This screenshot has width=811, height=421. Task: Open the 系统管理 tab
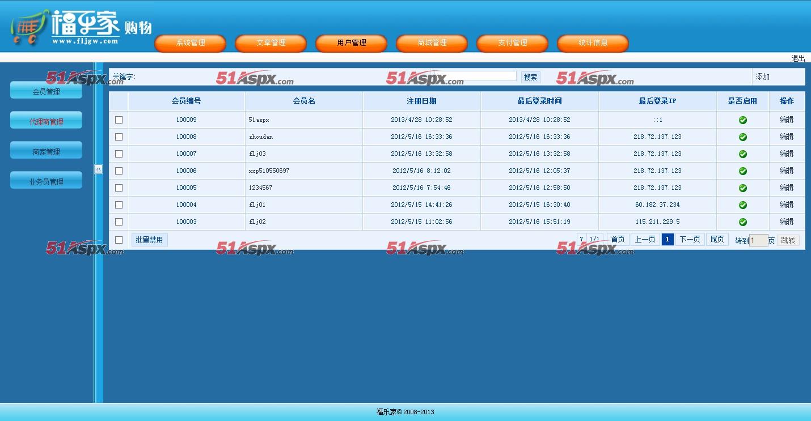[x=191, y=43]
